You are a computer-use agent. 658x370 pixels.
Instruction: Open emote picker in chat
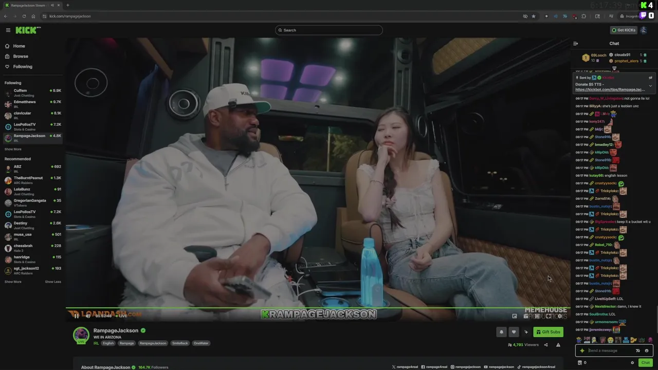point(647,350)
